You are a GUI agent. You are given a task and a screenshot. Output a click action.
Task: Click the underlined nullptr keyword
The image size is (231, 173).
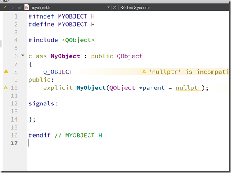pos(189,88)
